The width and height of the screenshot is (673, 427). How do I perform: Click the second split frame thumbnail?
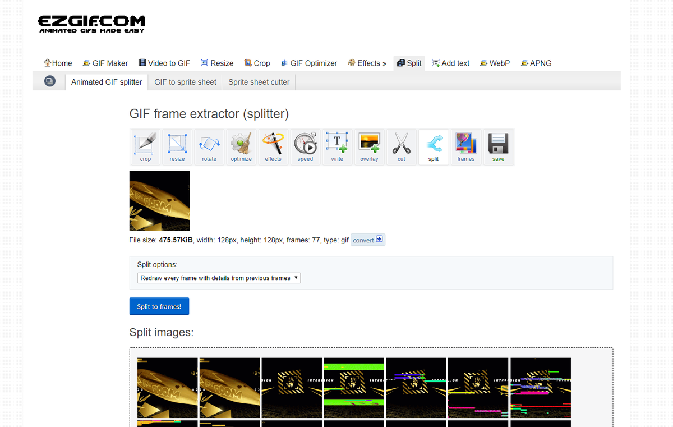tap(229, 388)
